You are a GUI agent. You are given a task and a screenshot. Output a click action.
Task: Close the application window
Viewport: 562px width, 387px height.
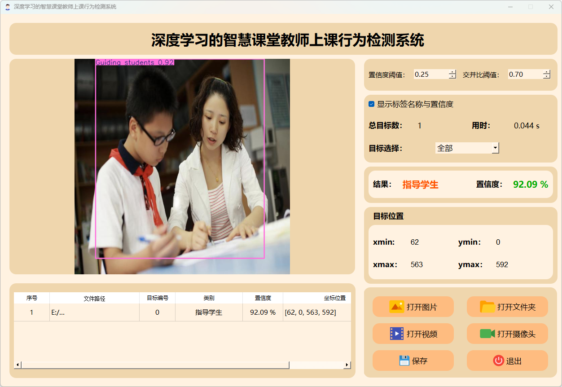[551, 7]
